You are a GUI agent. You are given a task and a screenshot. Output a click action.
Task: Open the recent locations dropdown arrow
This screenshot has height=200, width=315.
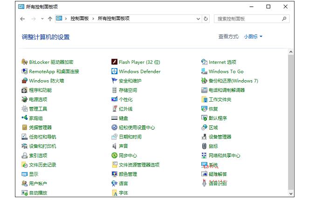pyautogui.click(x=42, y=19)
